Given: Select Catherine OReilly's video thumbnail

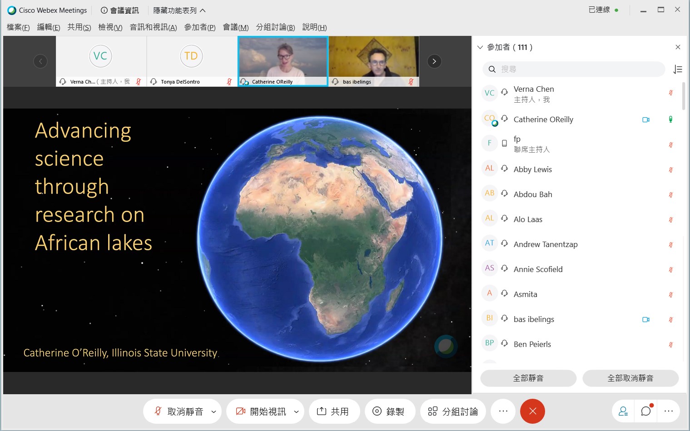Looking at the screenshot, I should [283, 61].
